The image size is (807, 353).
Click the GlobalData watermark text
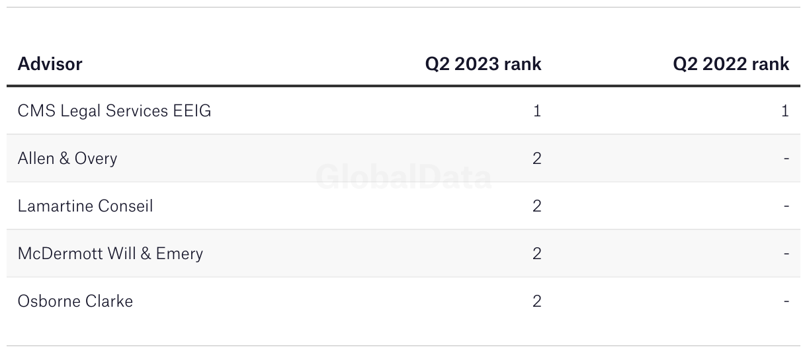click(403, 177)
